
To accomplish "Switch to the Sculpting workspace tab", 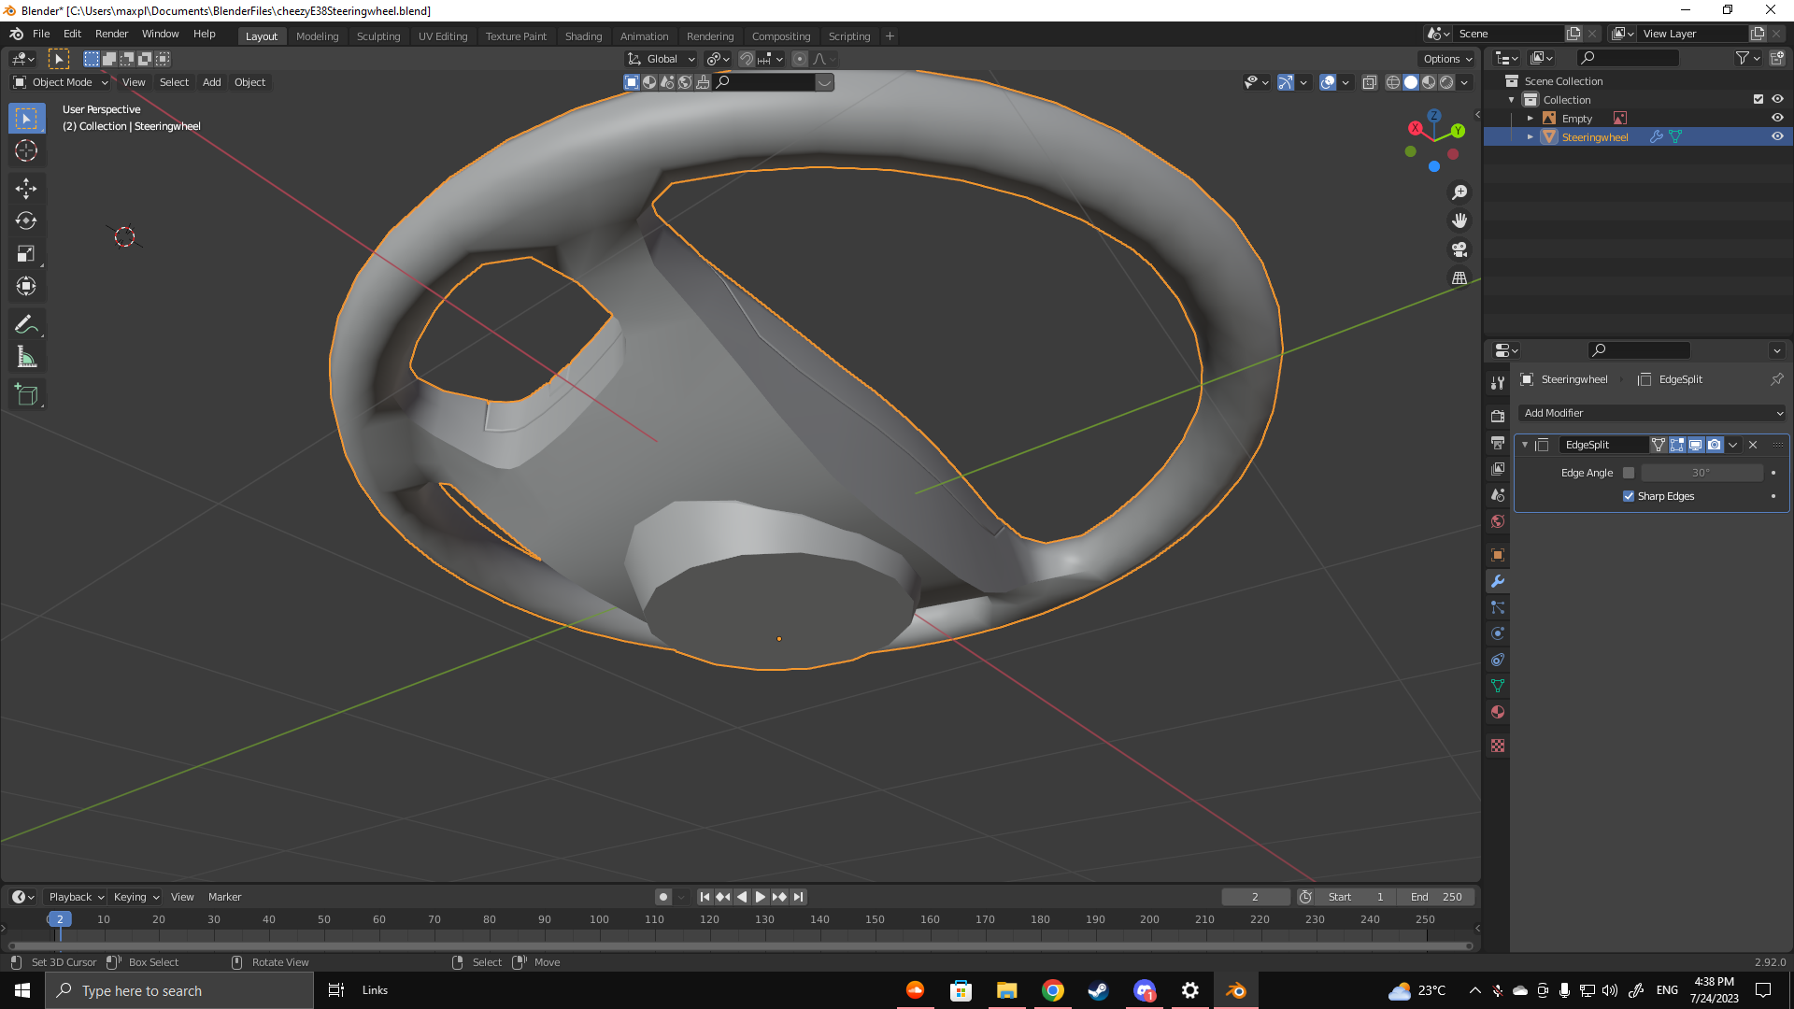I will [x=377, y=36].
